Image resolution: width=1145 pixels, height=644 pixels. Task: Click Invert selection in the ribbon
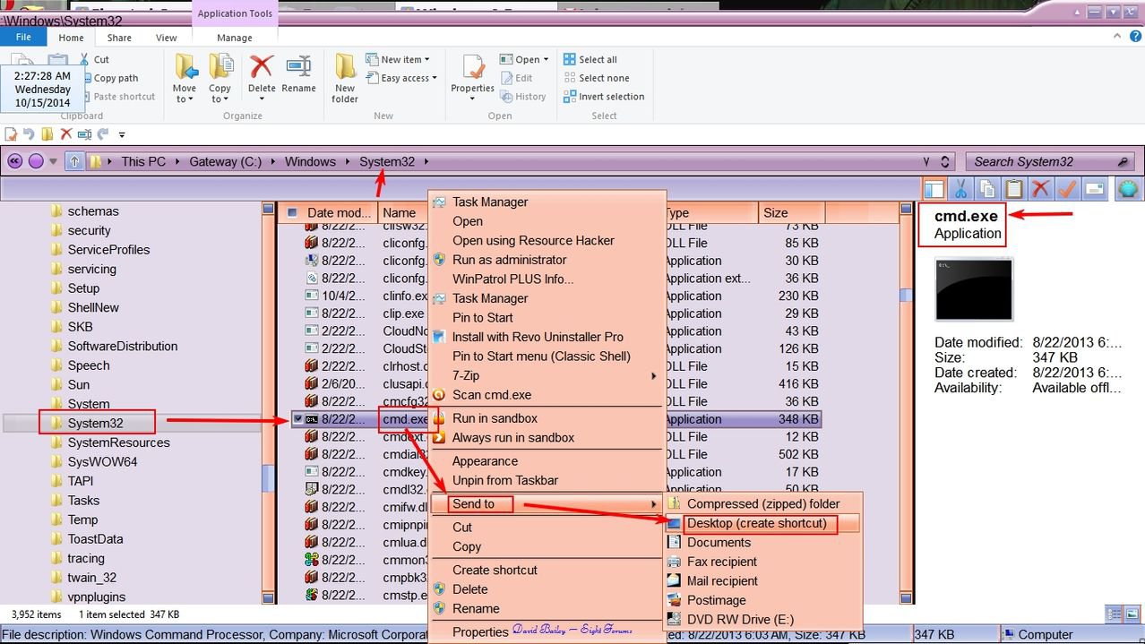(610, 97)
